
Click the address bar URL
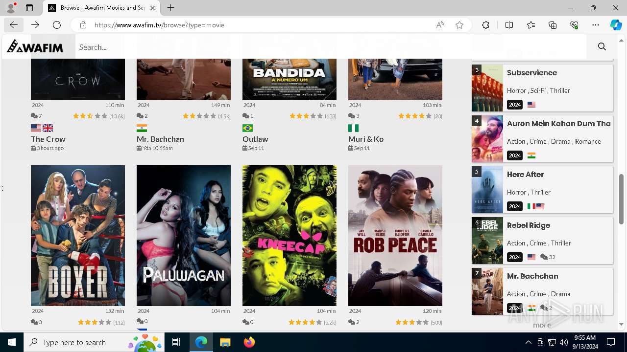[x=159, y=25]
